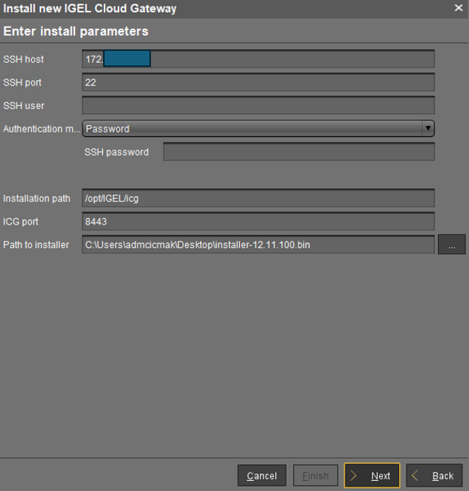This screenshot has height=491, width=469.
Task: Click the SSH password label
Action: [x=116, y=152]
